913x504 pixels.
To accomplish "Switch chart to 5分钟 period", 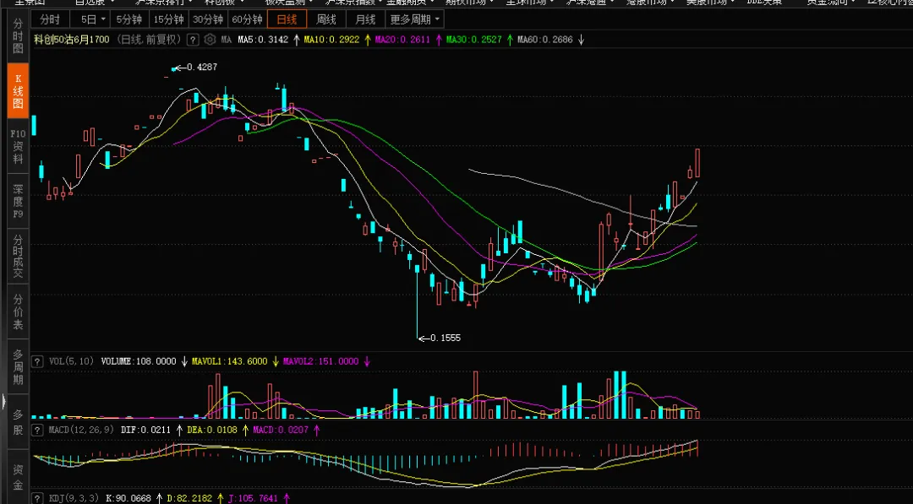I will pyautogui.click(x=129, y=19).
